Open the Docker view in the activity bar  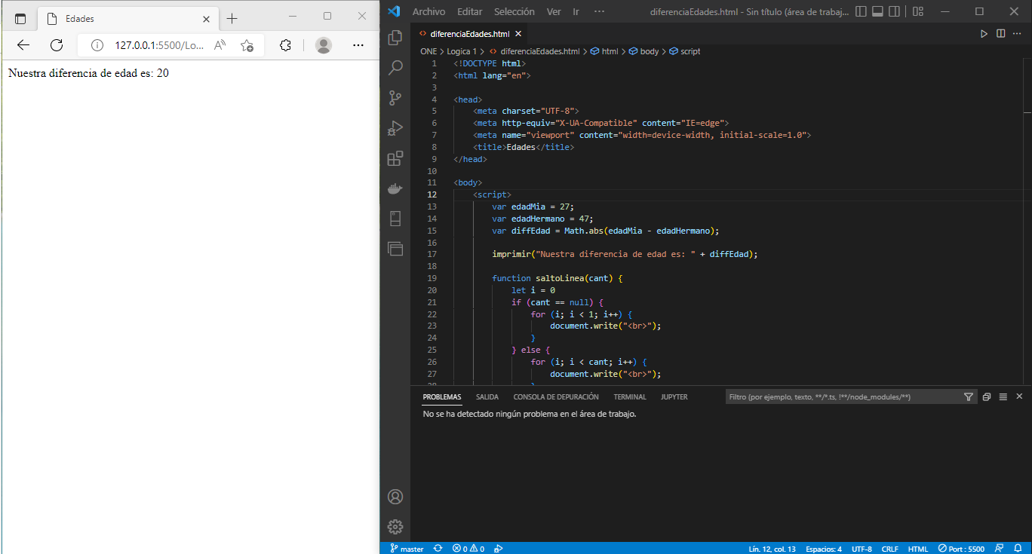point(395,188)
